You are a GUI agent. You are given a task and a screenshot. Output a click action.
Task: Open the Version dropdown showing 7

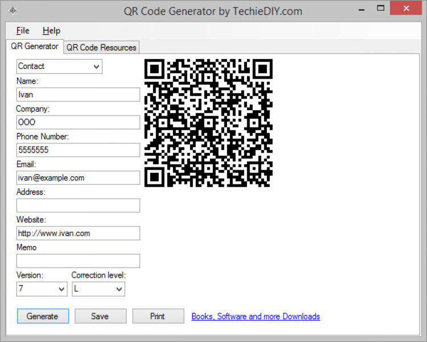pyautogui.click(x=42, y=289)
